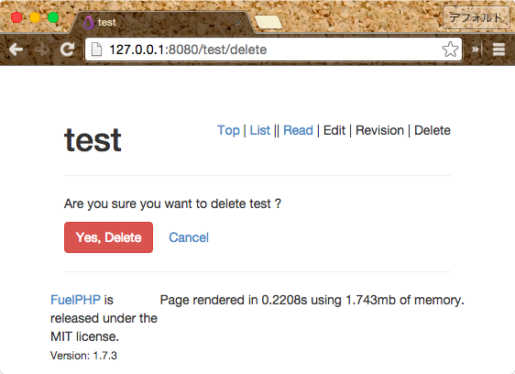Image resolution: width=515 pixels, height=374 pixels.
Task: Close the test tab
Action: (238, 23)
